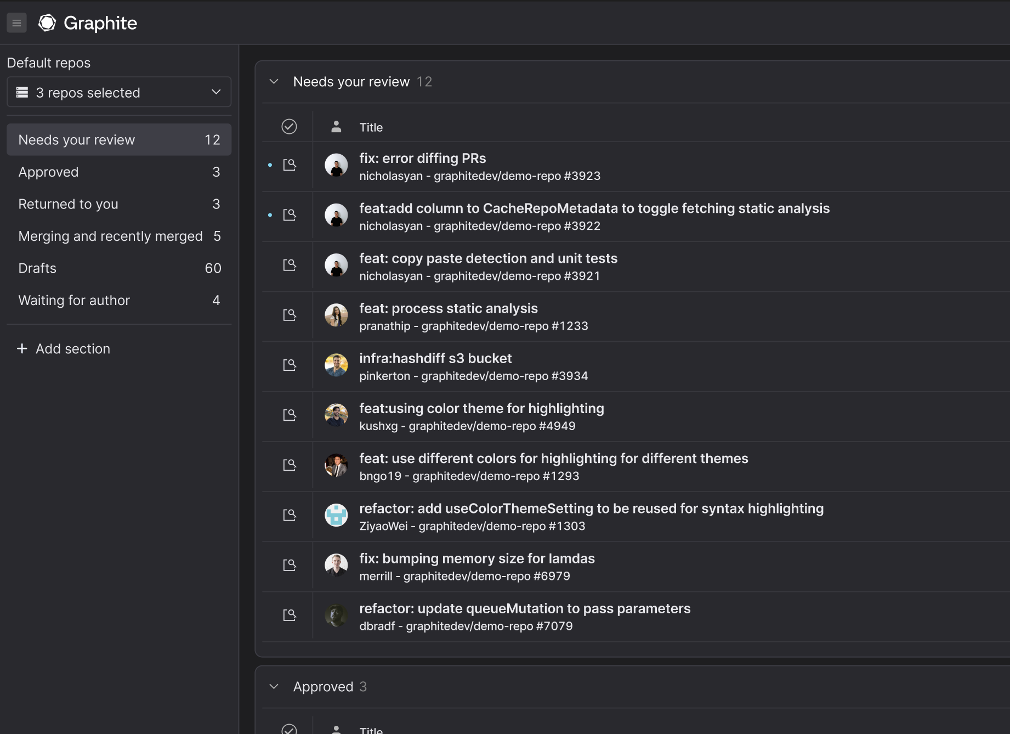The height and width of the screenshot is (734, 1010).
Task: Click the Needs your review 12 panel heading
Action: coord(362,82)
